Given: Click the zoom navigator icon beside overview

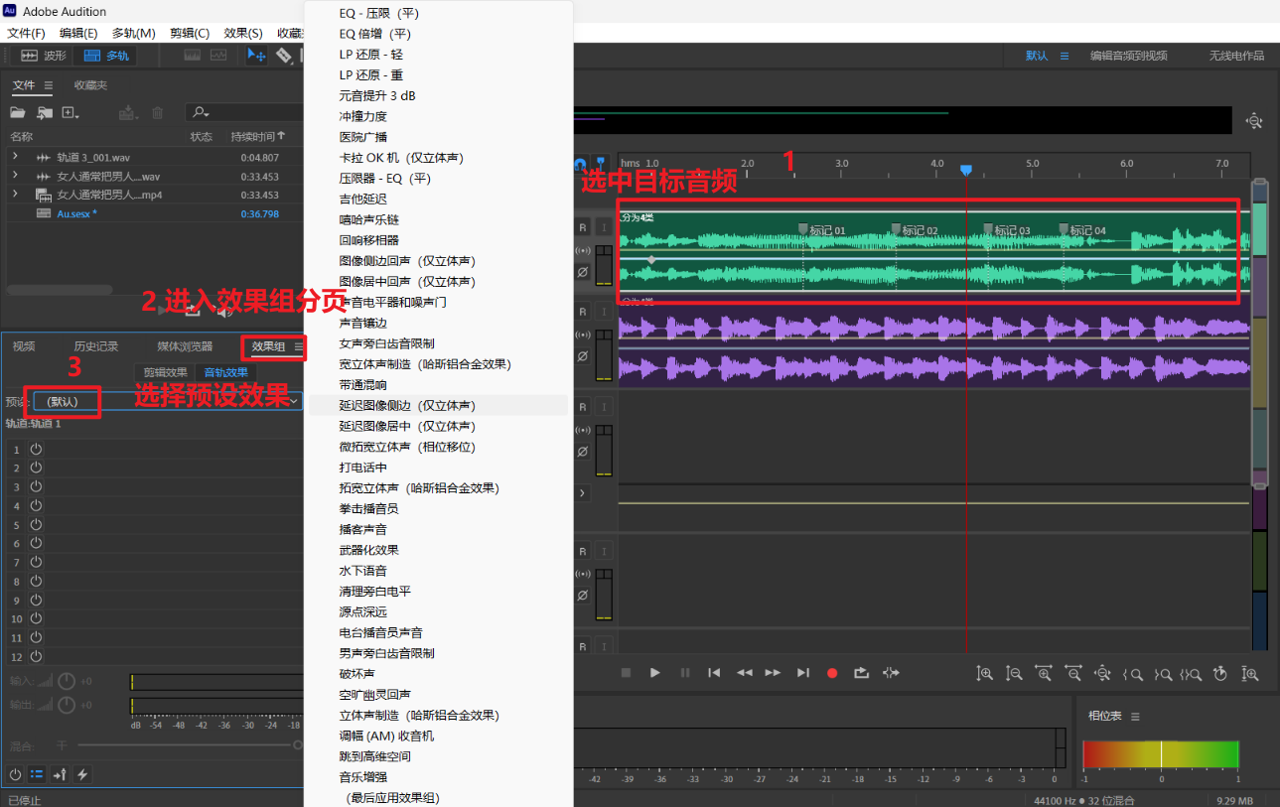Looking at the screenshot, I should click(1254, 121).
